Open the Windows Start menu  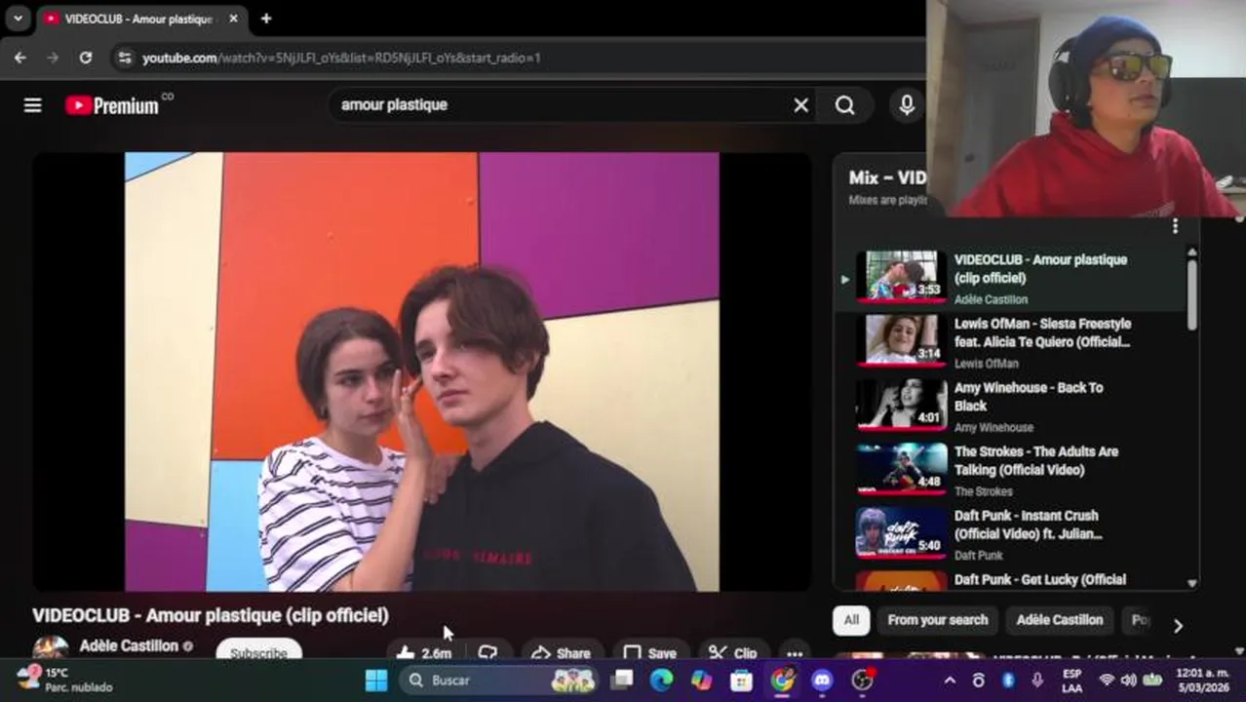[x=376, y=681]
